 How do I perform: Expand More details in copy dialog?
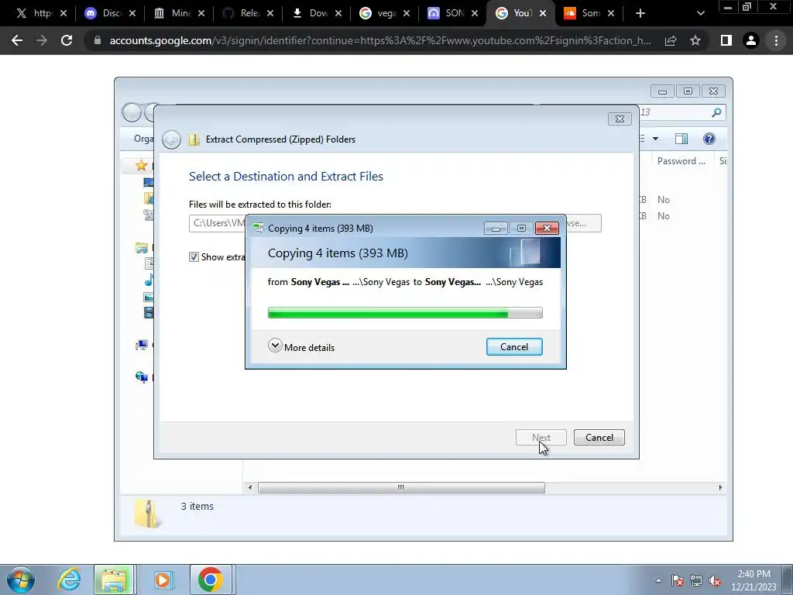coord(301,347)
